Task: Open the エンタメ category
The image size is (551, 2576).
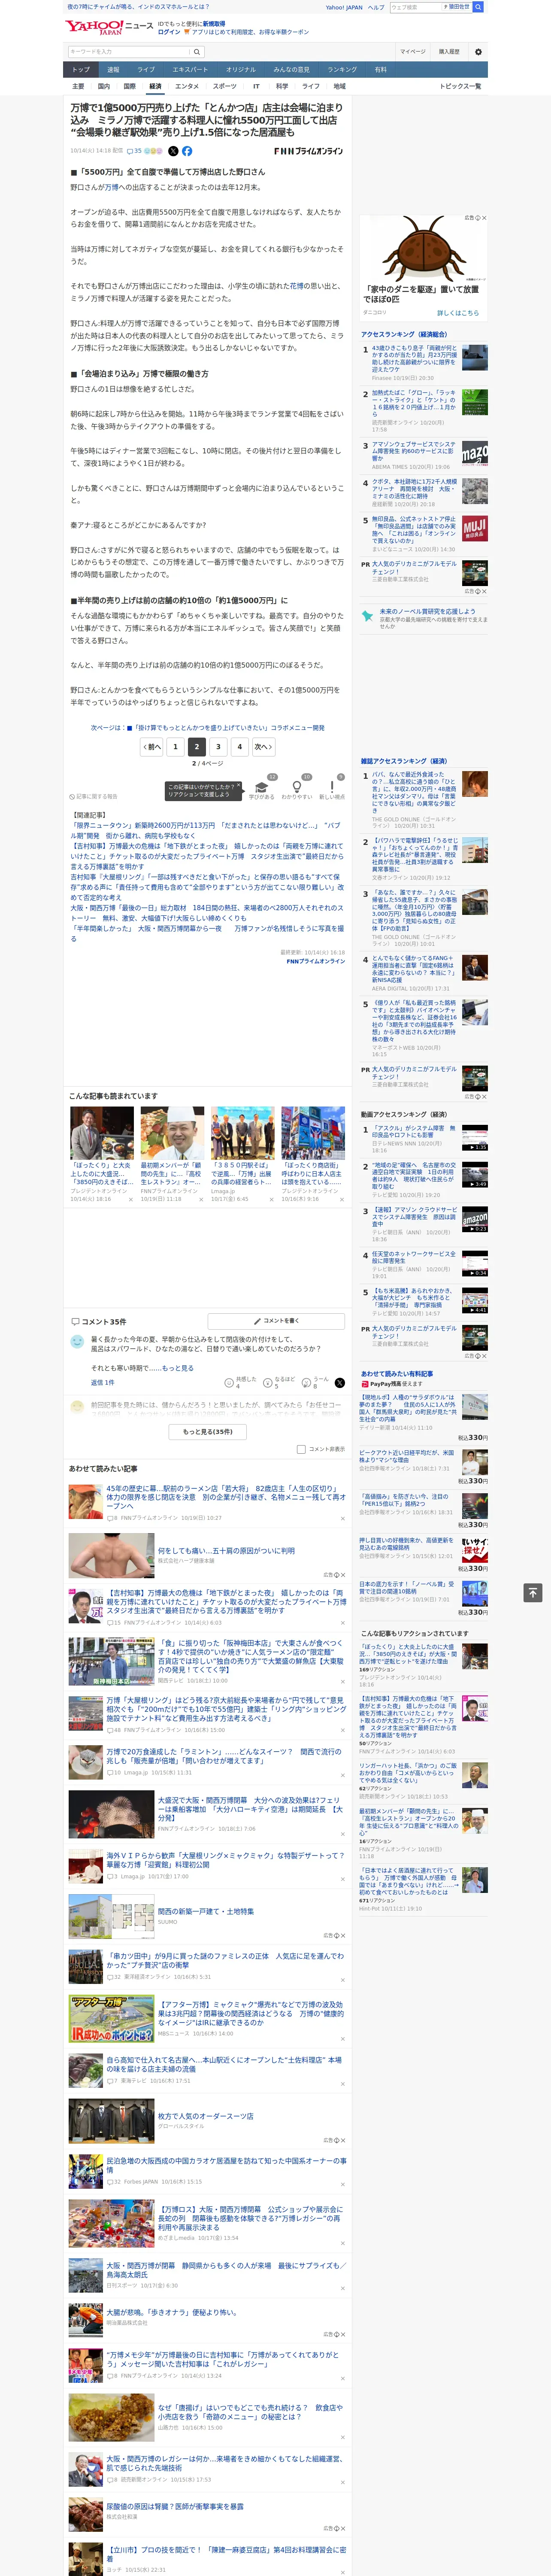Action: [x=187, y=86]
